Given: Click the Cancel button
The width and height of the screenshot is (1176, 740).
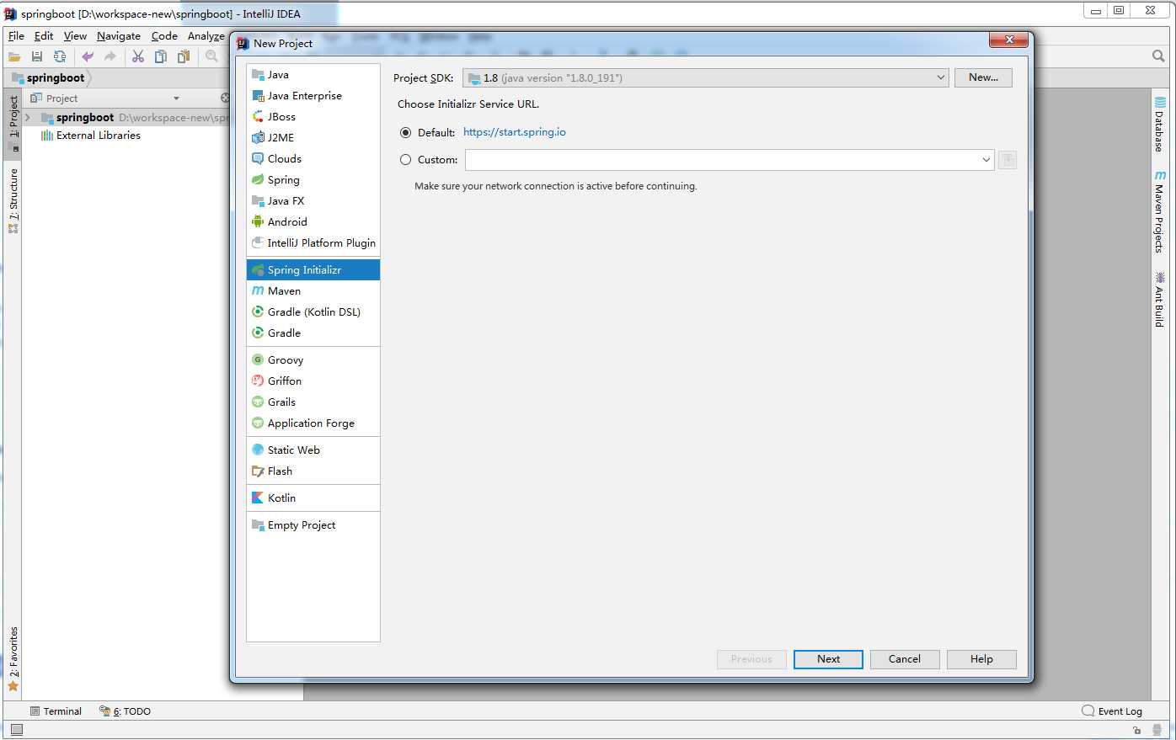Looking at the screenshot, I should coord(905,659).
